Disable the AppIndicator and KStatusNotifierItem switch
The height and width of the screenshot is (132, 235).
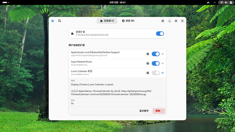(x=156, y=54)
